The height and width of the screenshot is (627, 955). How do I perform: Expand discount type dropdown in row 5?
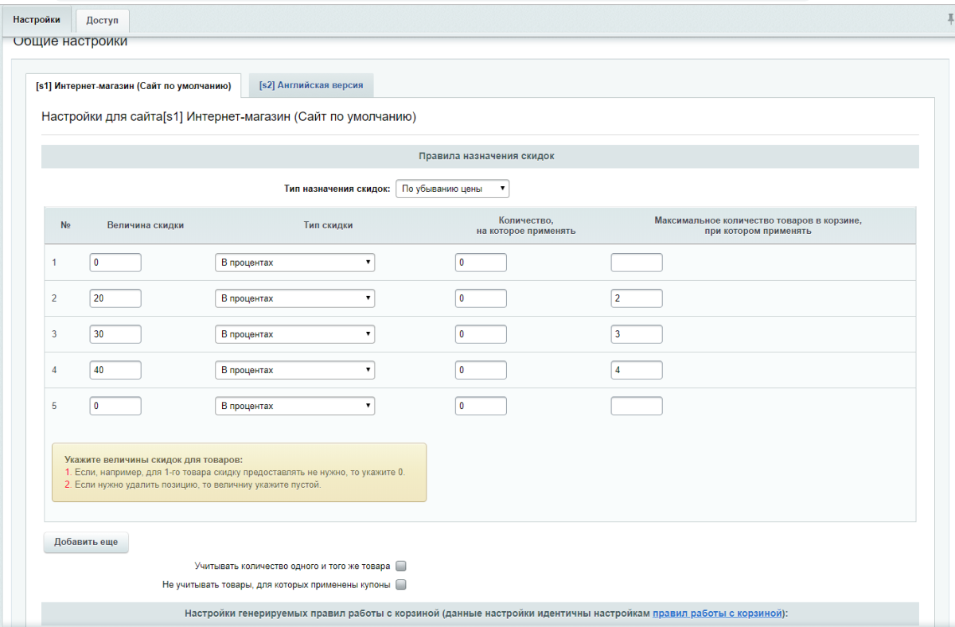pos(294,406)
